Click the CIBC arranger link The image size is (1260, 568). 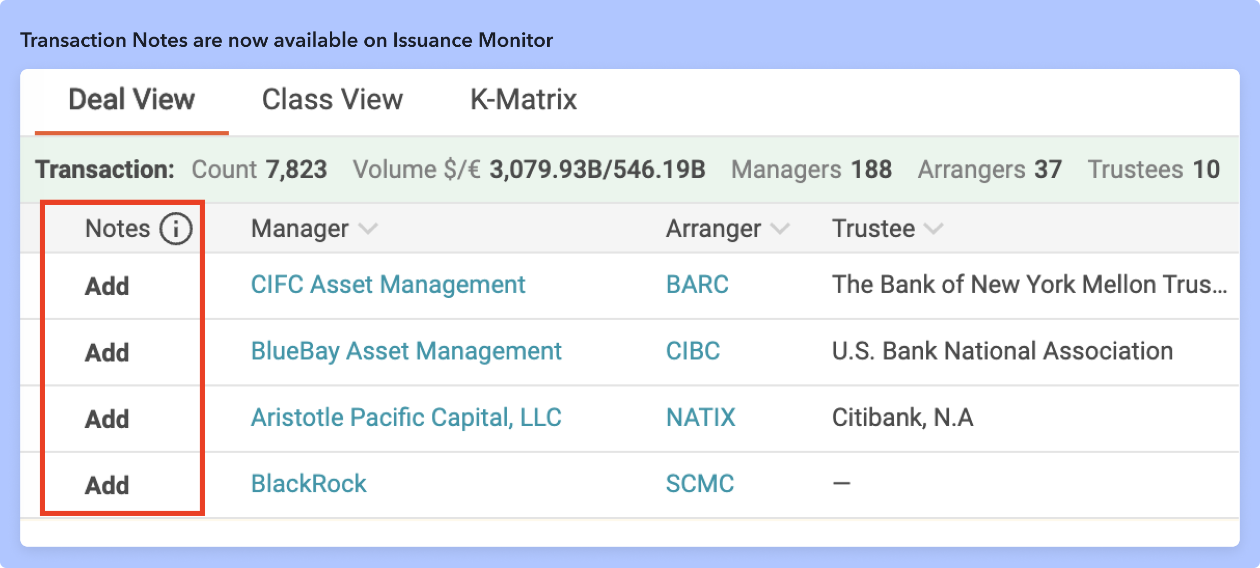(x=692, y=351)
